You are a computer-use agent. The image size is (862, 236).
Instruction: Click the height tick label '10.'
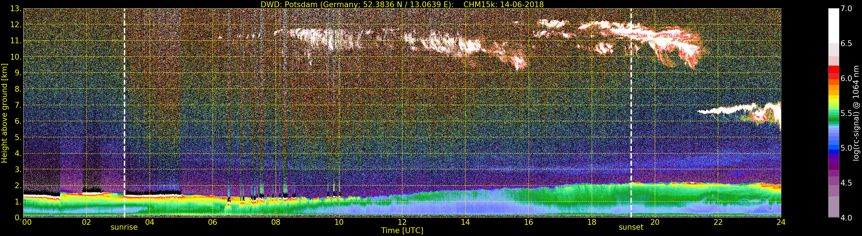click(16, 57)
